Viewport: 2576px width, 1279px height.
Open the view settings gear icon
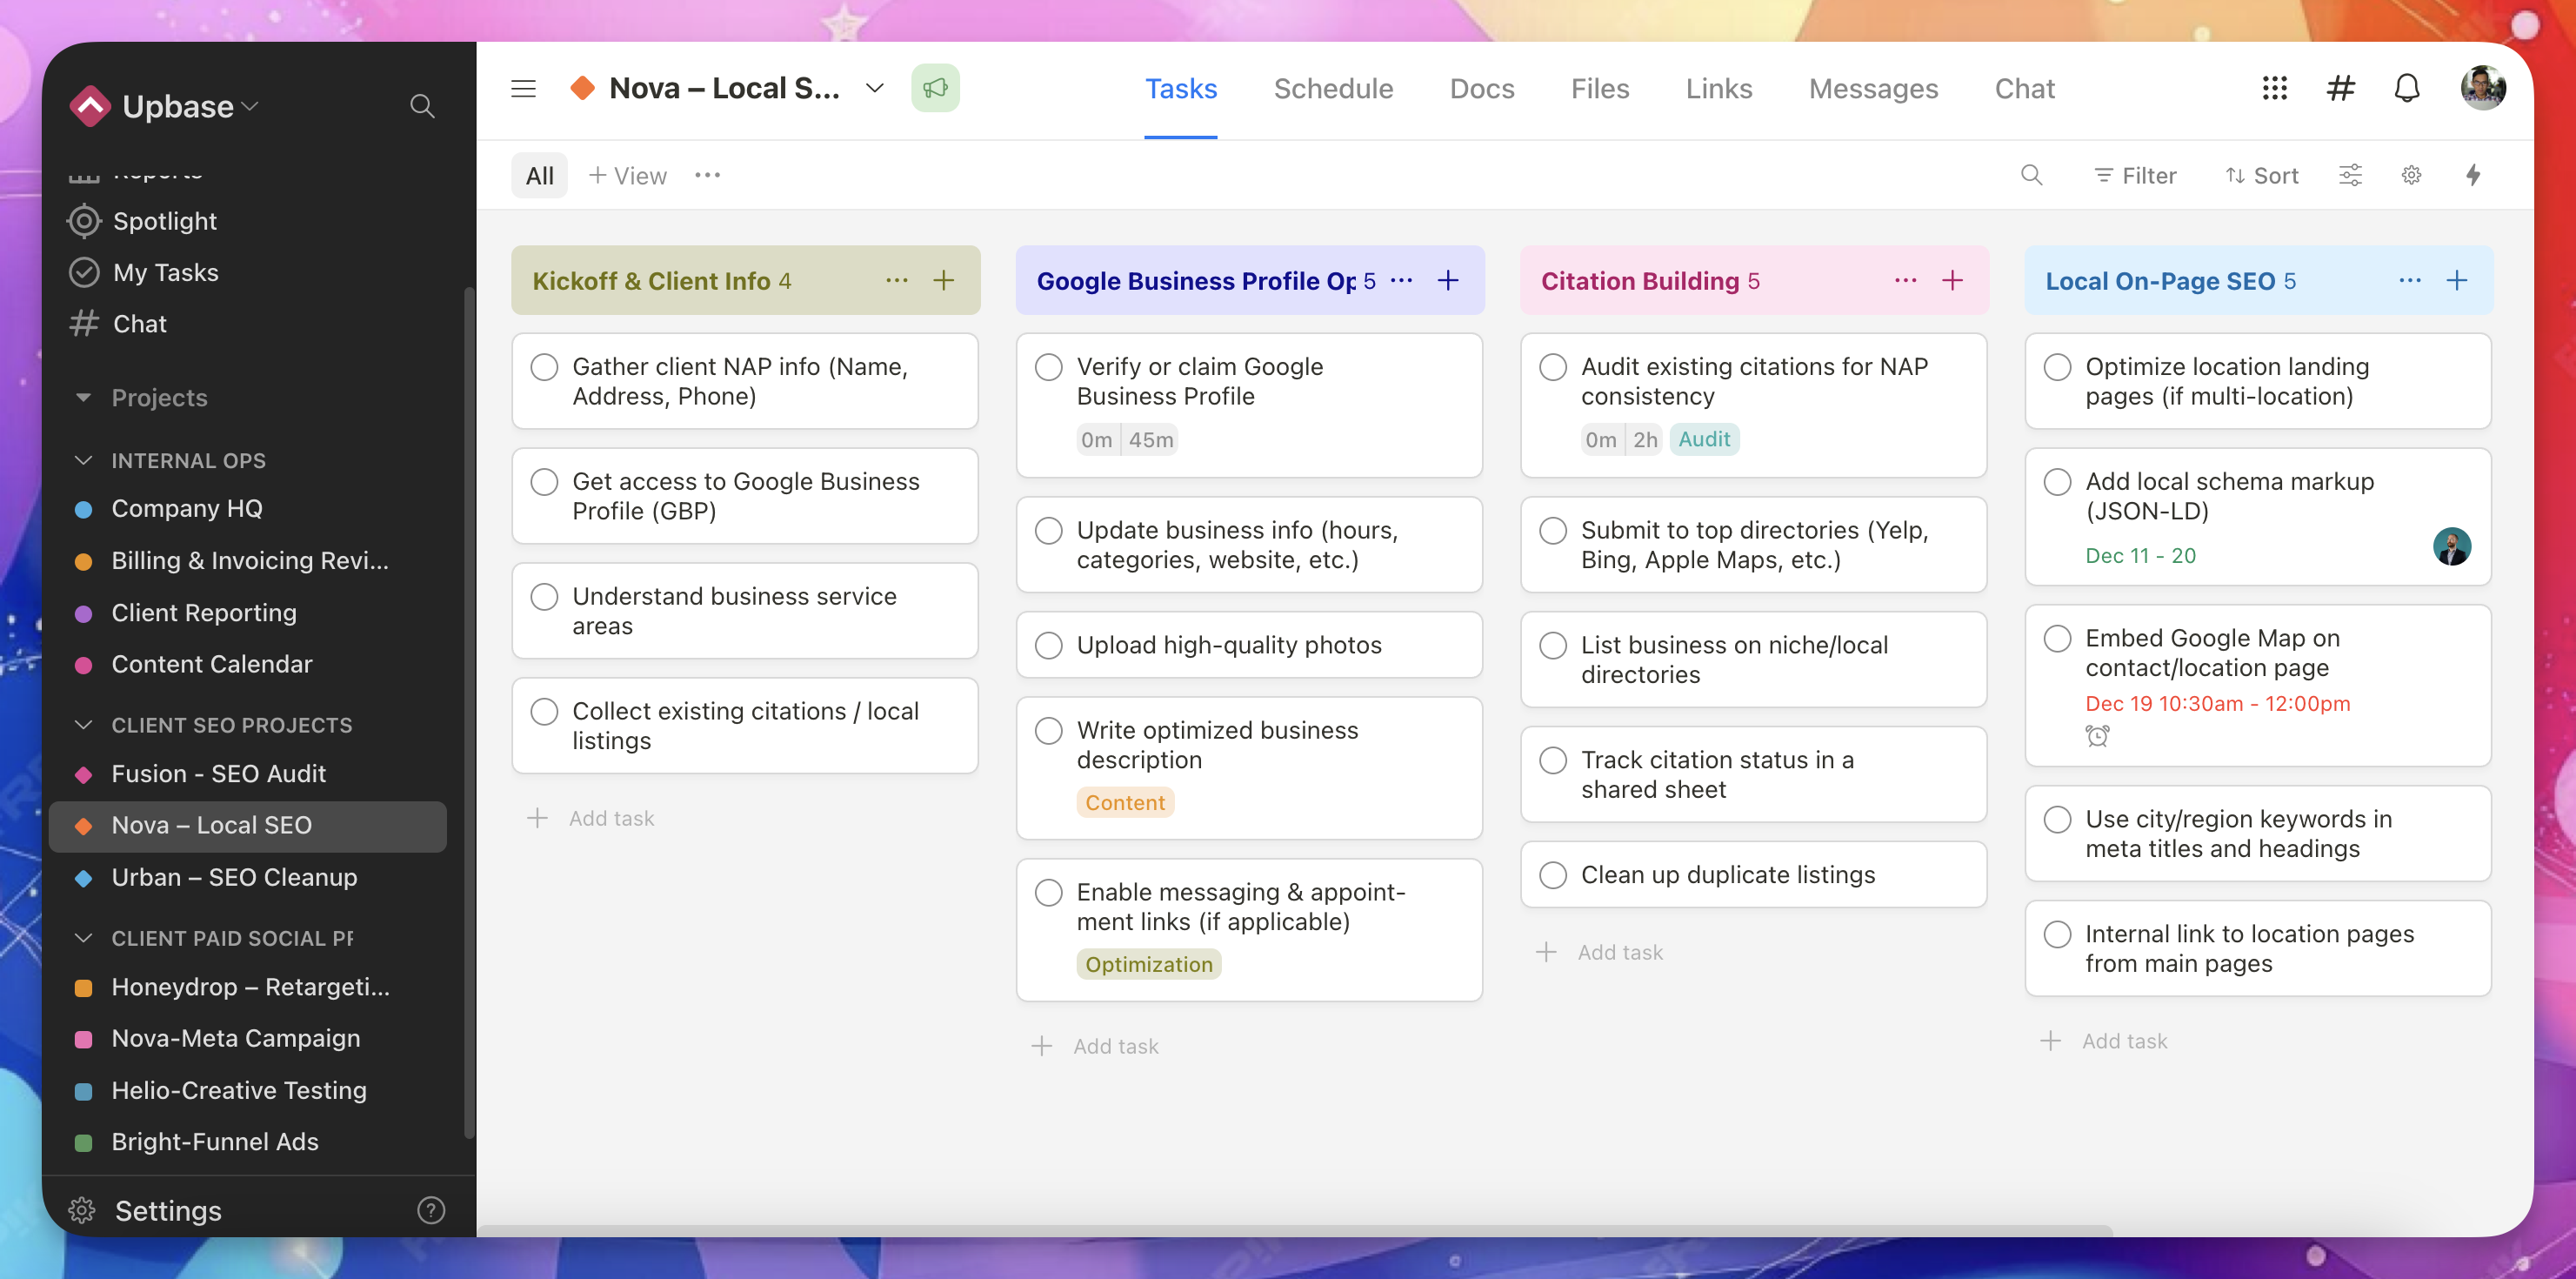coord(2411,175)
